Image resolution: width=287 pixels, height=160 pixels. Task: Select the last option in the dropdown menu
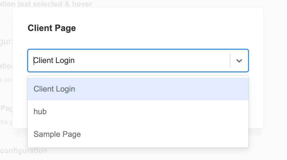pos(57,134)
